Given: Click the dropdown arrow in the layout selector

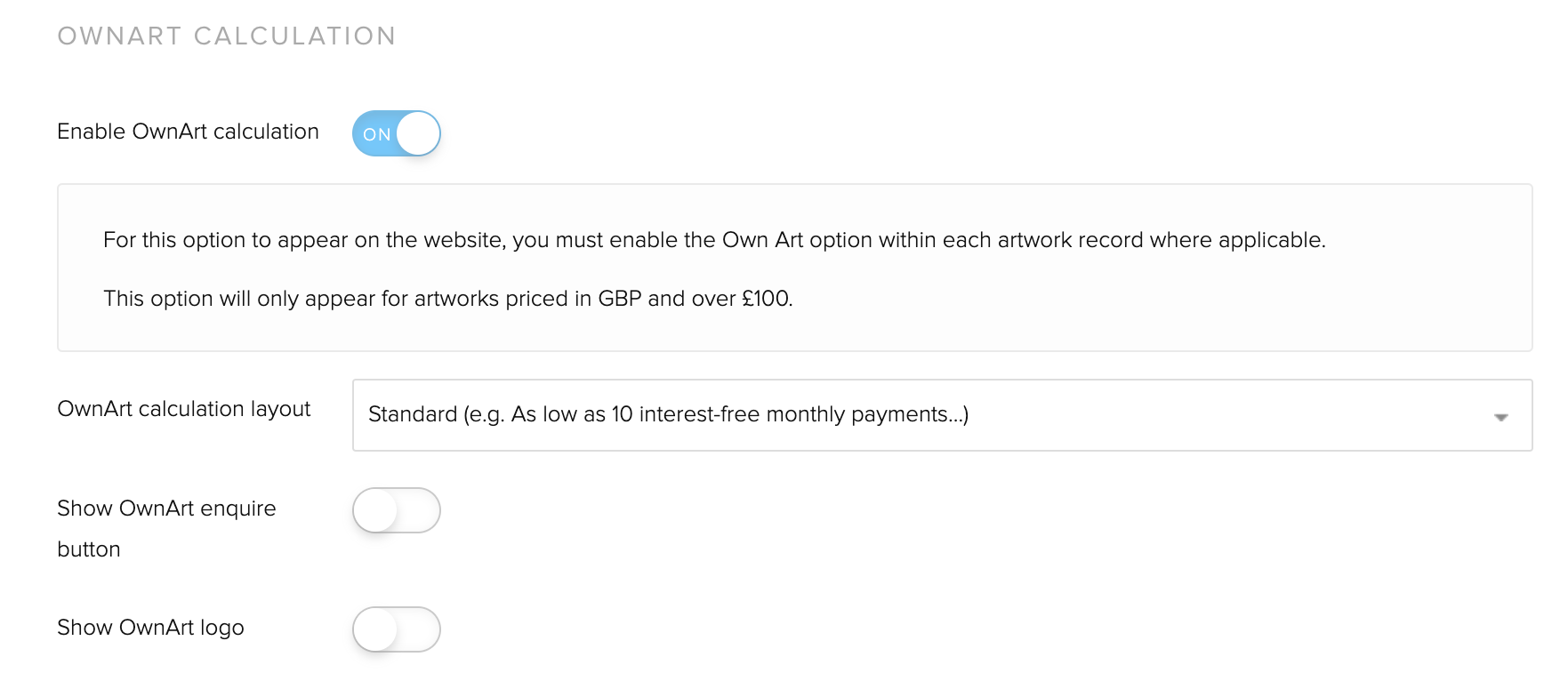Looking at the screenshot, I should tap(1501, 417).
